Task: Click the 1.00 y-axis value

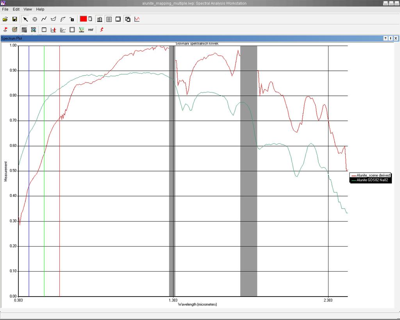Action: coord(13,45)
